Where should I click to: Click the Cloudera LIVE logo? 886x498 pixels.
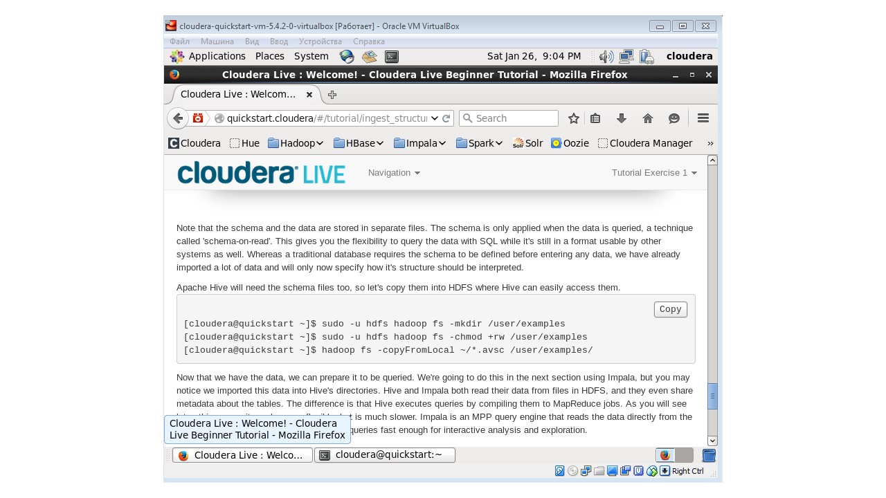[261, 173]
